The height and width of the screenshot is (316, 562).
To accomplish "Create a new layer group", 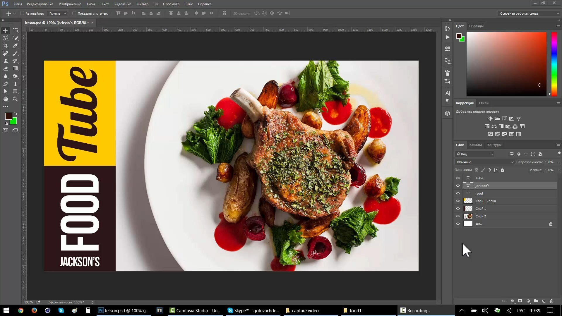I will [x=536, y=301].
